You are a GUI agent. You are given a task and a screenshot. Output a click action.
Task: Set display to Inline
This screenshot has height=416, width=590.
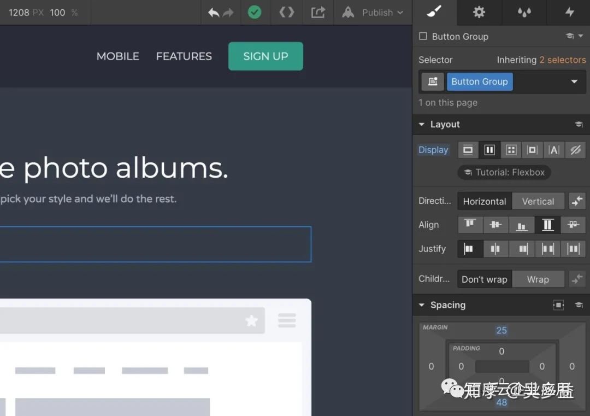pyautogui.click(x=553, y=150)
